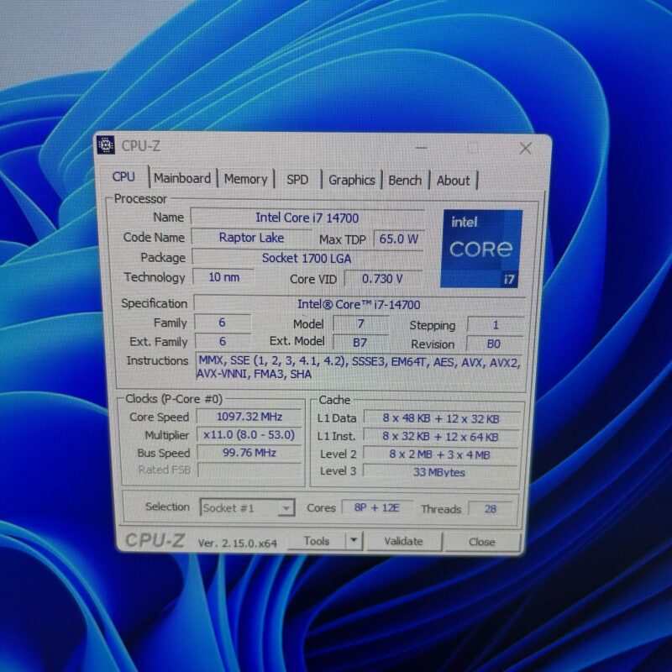Click the CPU-Z icon in the title bar

[x=106, y=145]
